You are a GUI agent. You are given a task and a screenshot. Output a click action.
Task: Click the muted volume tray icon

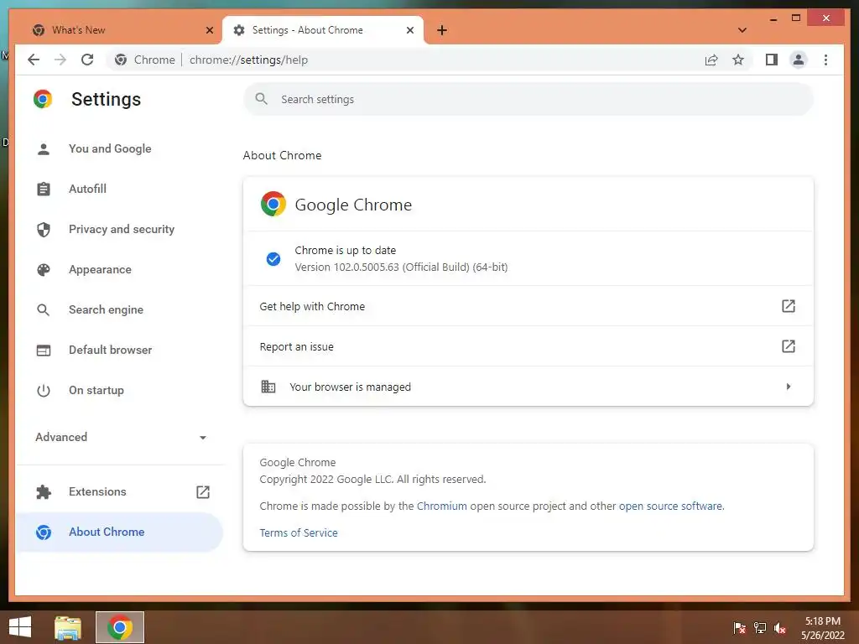(x=780, y=627)
